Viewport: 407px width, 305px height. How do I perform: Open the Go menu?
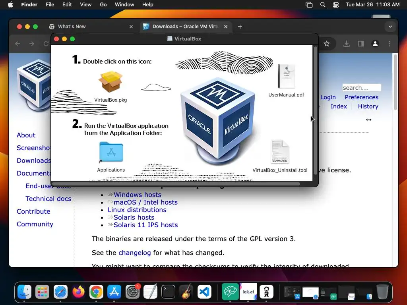(103, 5)
